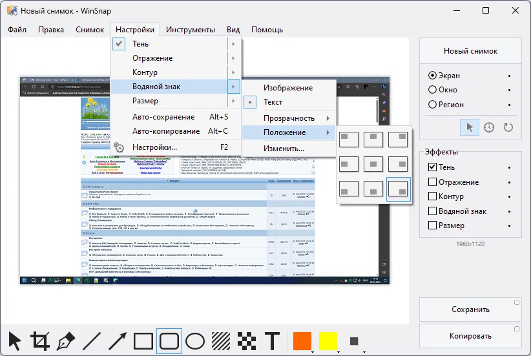The height and width of the screenshot is (356, 531).
Task: Open the Снимок menu
Action: [90, 30]
